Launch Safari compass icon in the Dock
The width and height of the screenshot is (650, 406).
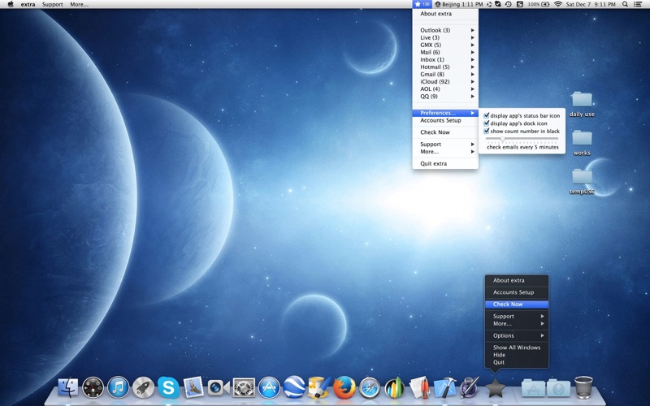pos(370,387)
